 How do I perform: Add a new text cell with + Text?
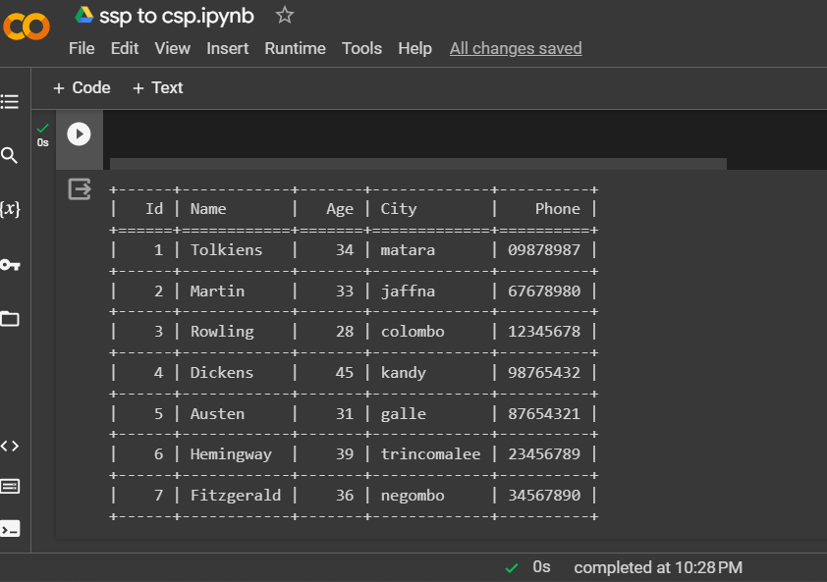(x=158, y=87)
